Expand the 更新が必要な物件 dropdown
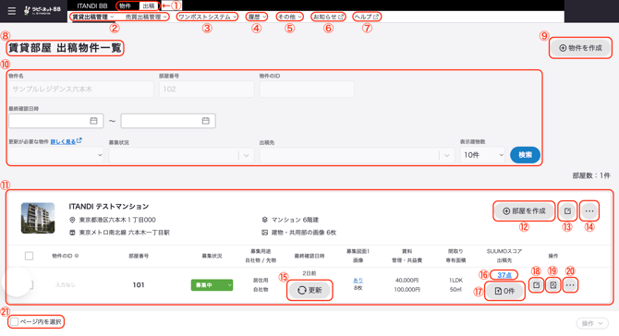The height and width of the screenshot is (336, 619). click(x=55, y=155)
